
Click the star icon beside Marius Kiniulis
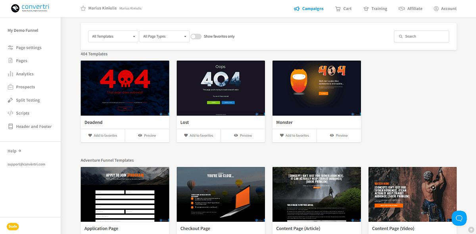(83, 8)
